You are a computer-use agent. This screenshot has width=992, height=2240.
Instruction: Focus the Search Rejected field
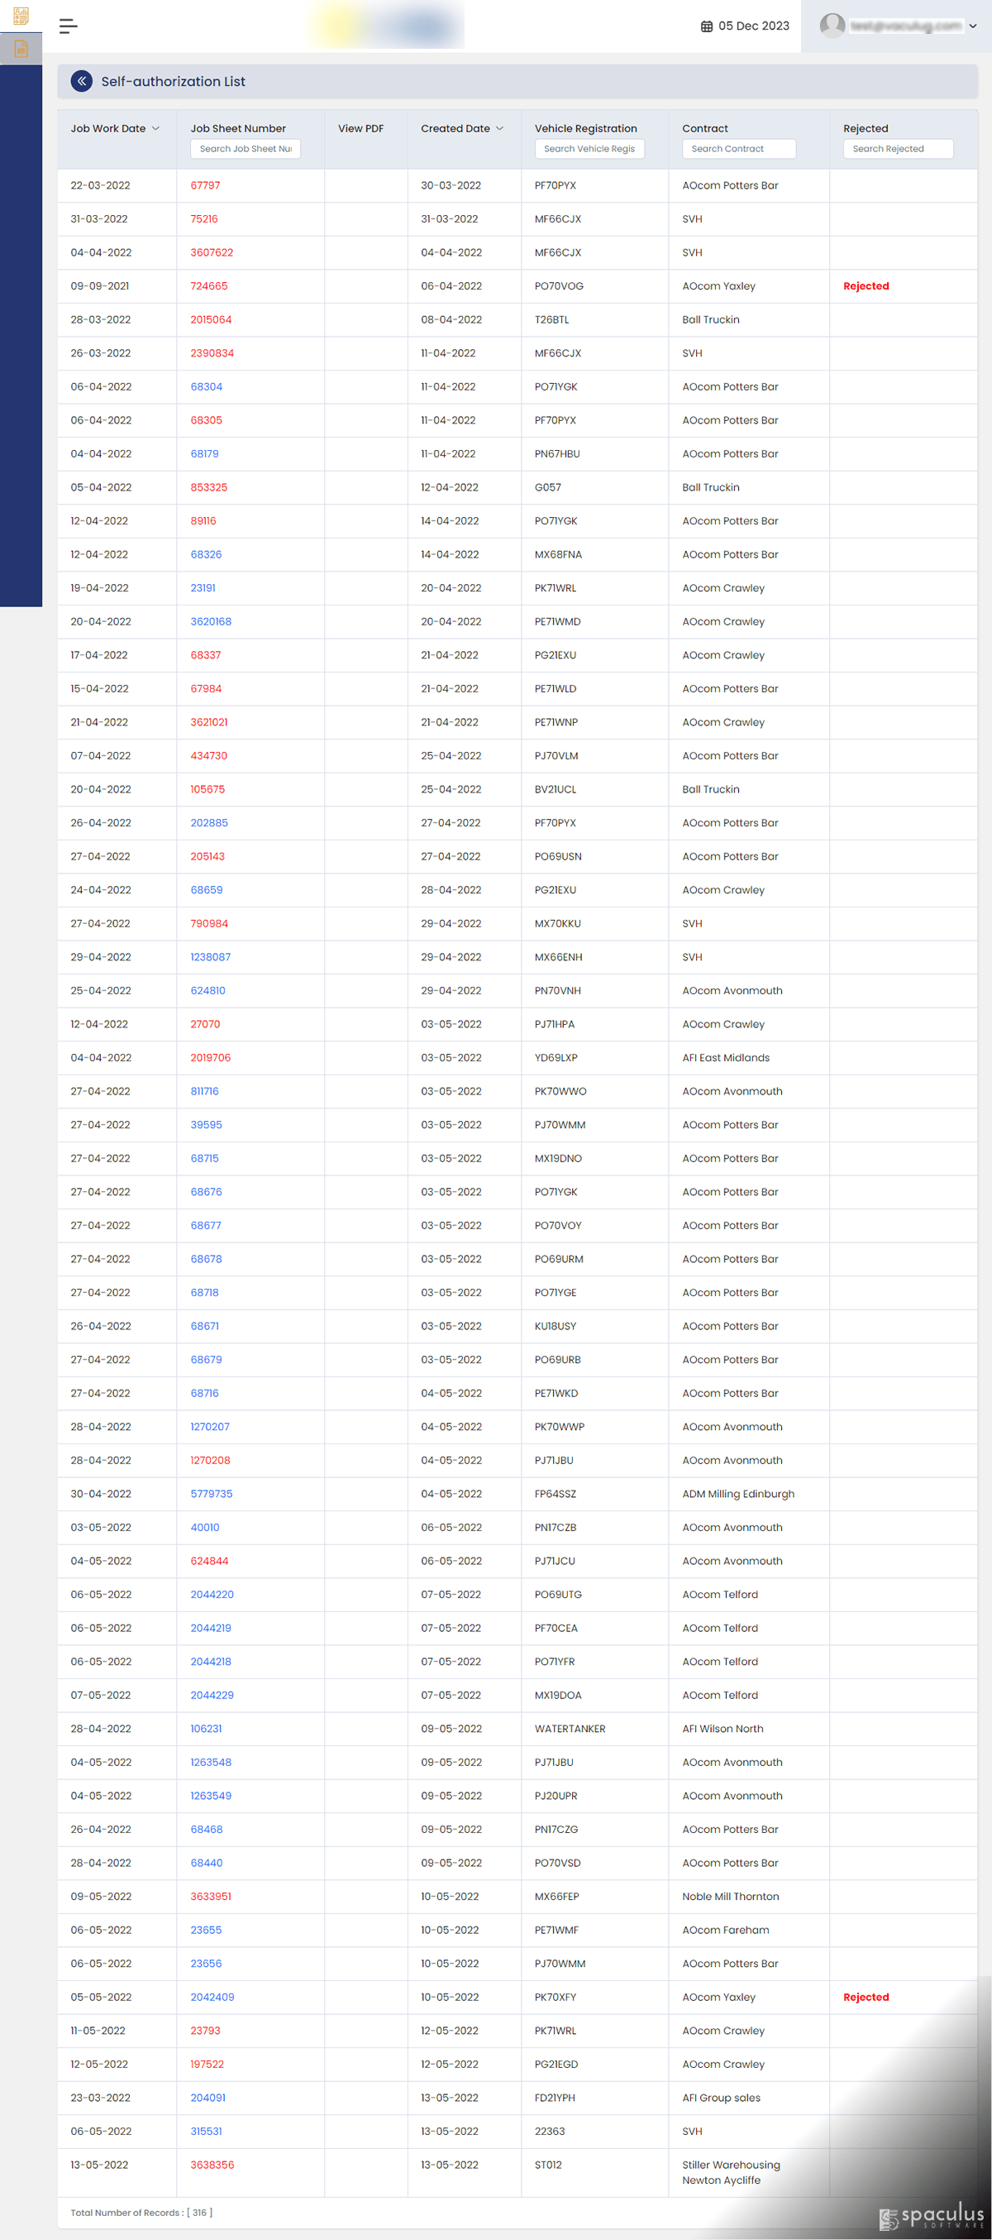(x=897, y=149)
